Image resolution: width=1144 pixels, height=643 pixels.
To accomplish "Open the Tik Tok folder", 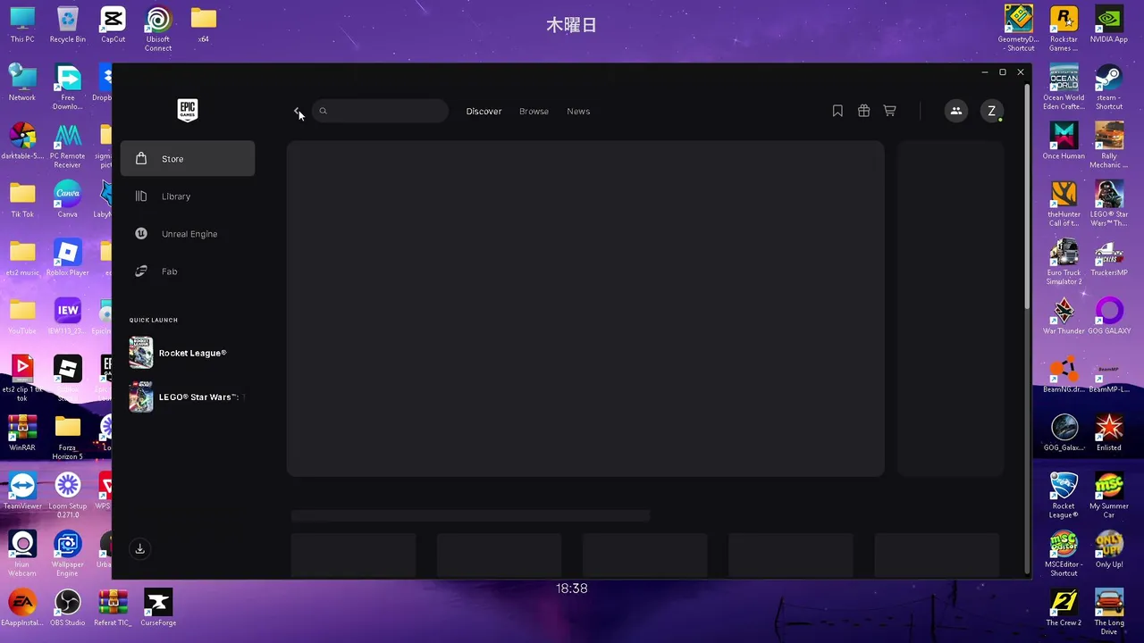I will (22, 199).
